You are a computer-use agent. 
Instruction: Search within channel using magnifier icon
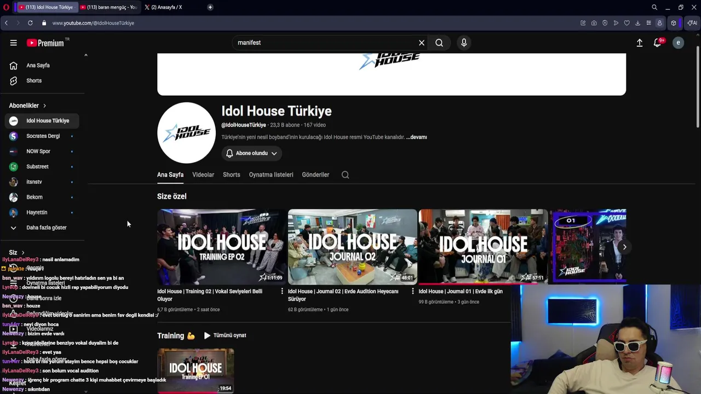[345, 175]
